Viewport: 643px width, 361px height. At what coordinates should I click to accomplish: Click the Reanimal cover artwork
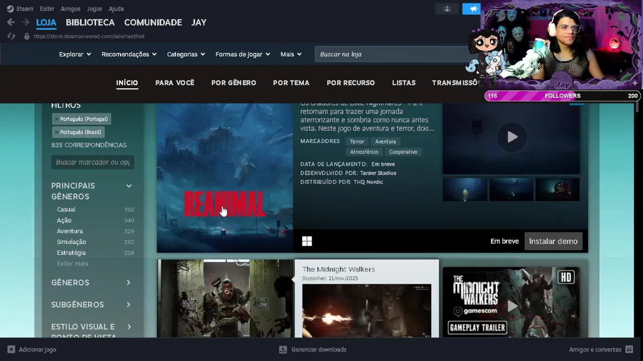[225, 178]
